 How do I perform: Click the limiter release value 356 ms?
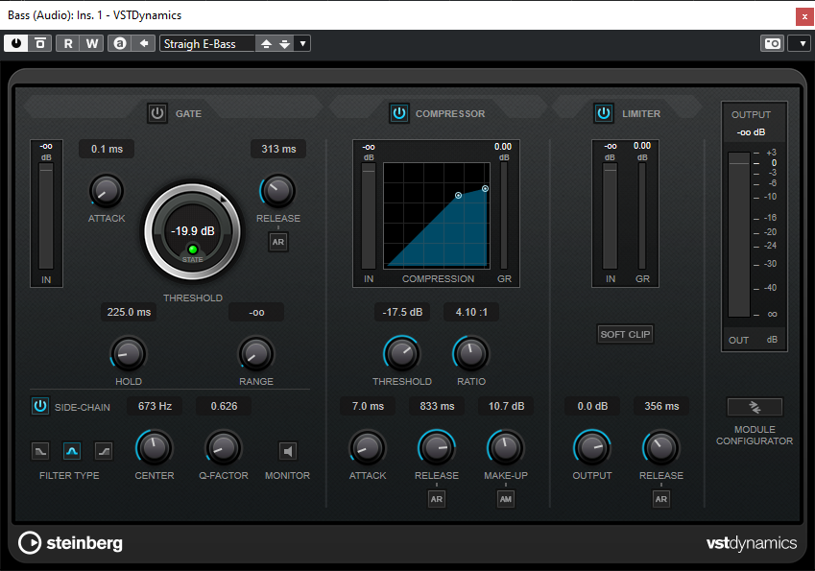pyautogui.click(x=661, y=406)
